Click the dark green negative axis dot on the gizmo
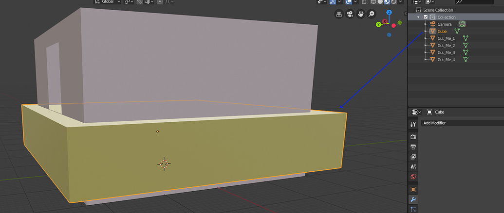504x213 pixels. coord(399,23)
